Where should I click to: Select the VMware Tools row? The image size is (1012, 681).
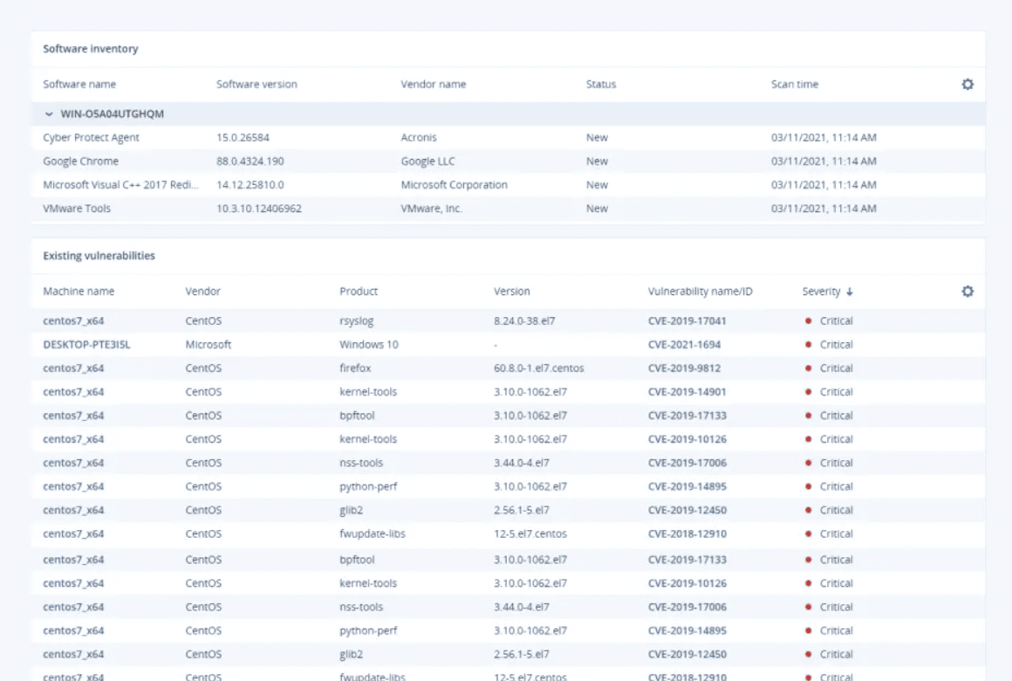click(508, 209)
